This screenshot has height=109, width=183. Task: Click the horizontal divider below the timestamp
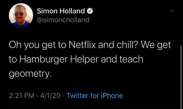[x=92, y=106]
